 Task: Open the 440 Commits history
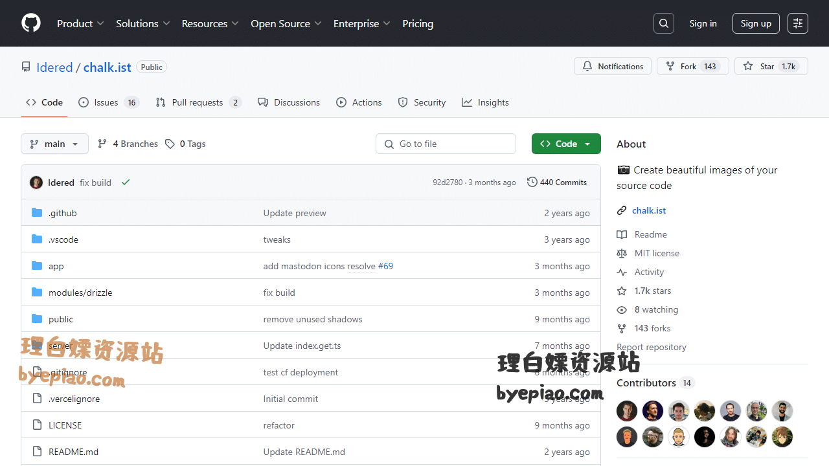(557, 183)
